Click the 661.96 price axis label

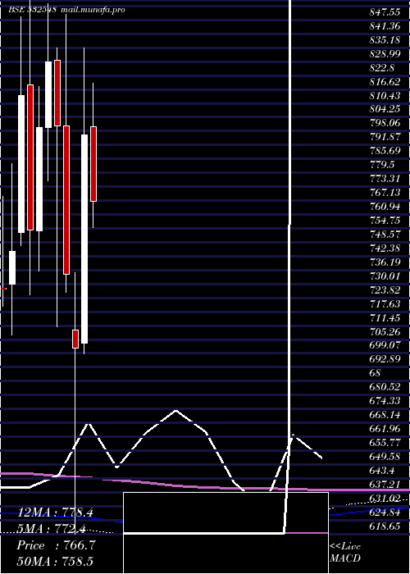(x=385, y=429)
